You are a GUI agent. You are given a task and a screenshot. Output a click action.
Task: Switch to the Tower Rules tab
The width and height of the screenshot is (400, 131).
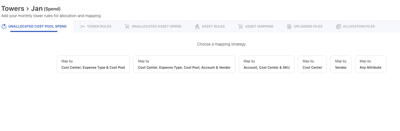pyautogui.click(x=99, y=26)
